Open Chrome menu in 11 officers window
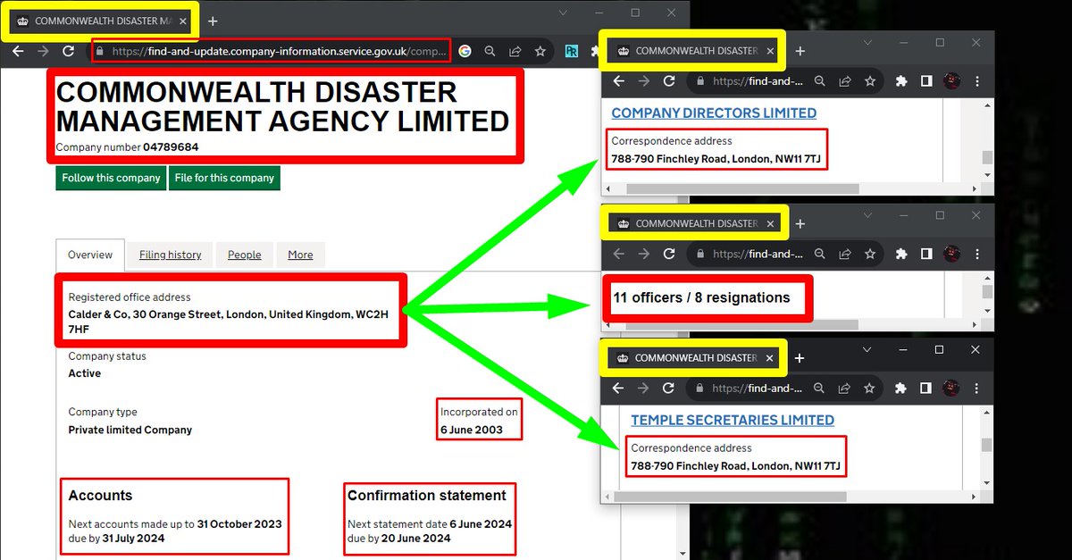Image resolution: width=1072 pixels, height=560 pixels. tap(977, 255)
